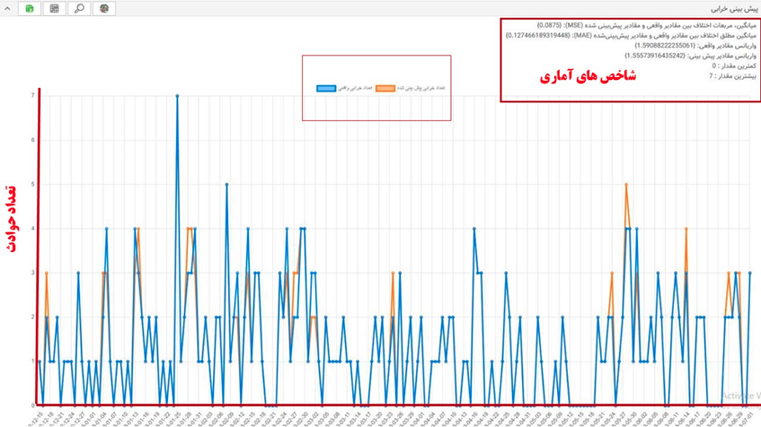This screenshot has height=427, width=761.
Task: Click the maximum value 'بیشترین مقدار : 7' line
Action: [732, 77]
